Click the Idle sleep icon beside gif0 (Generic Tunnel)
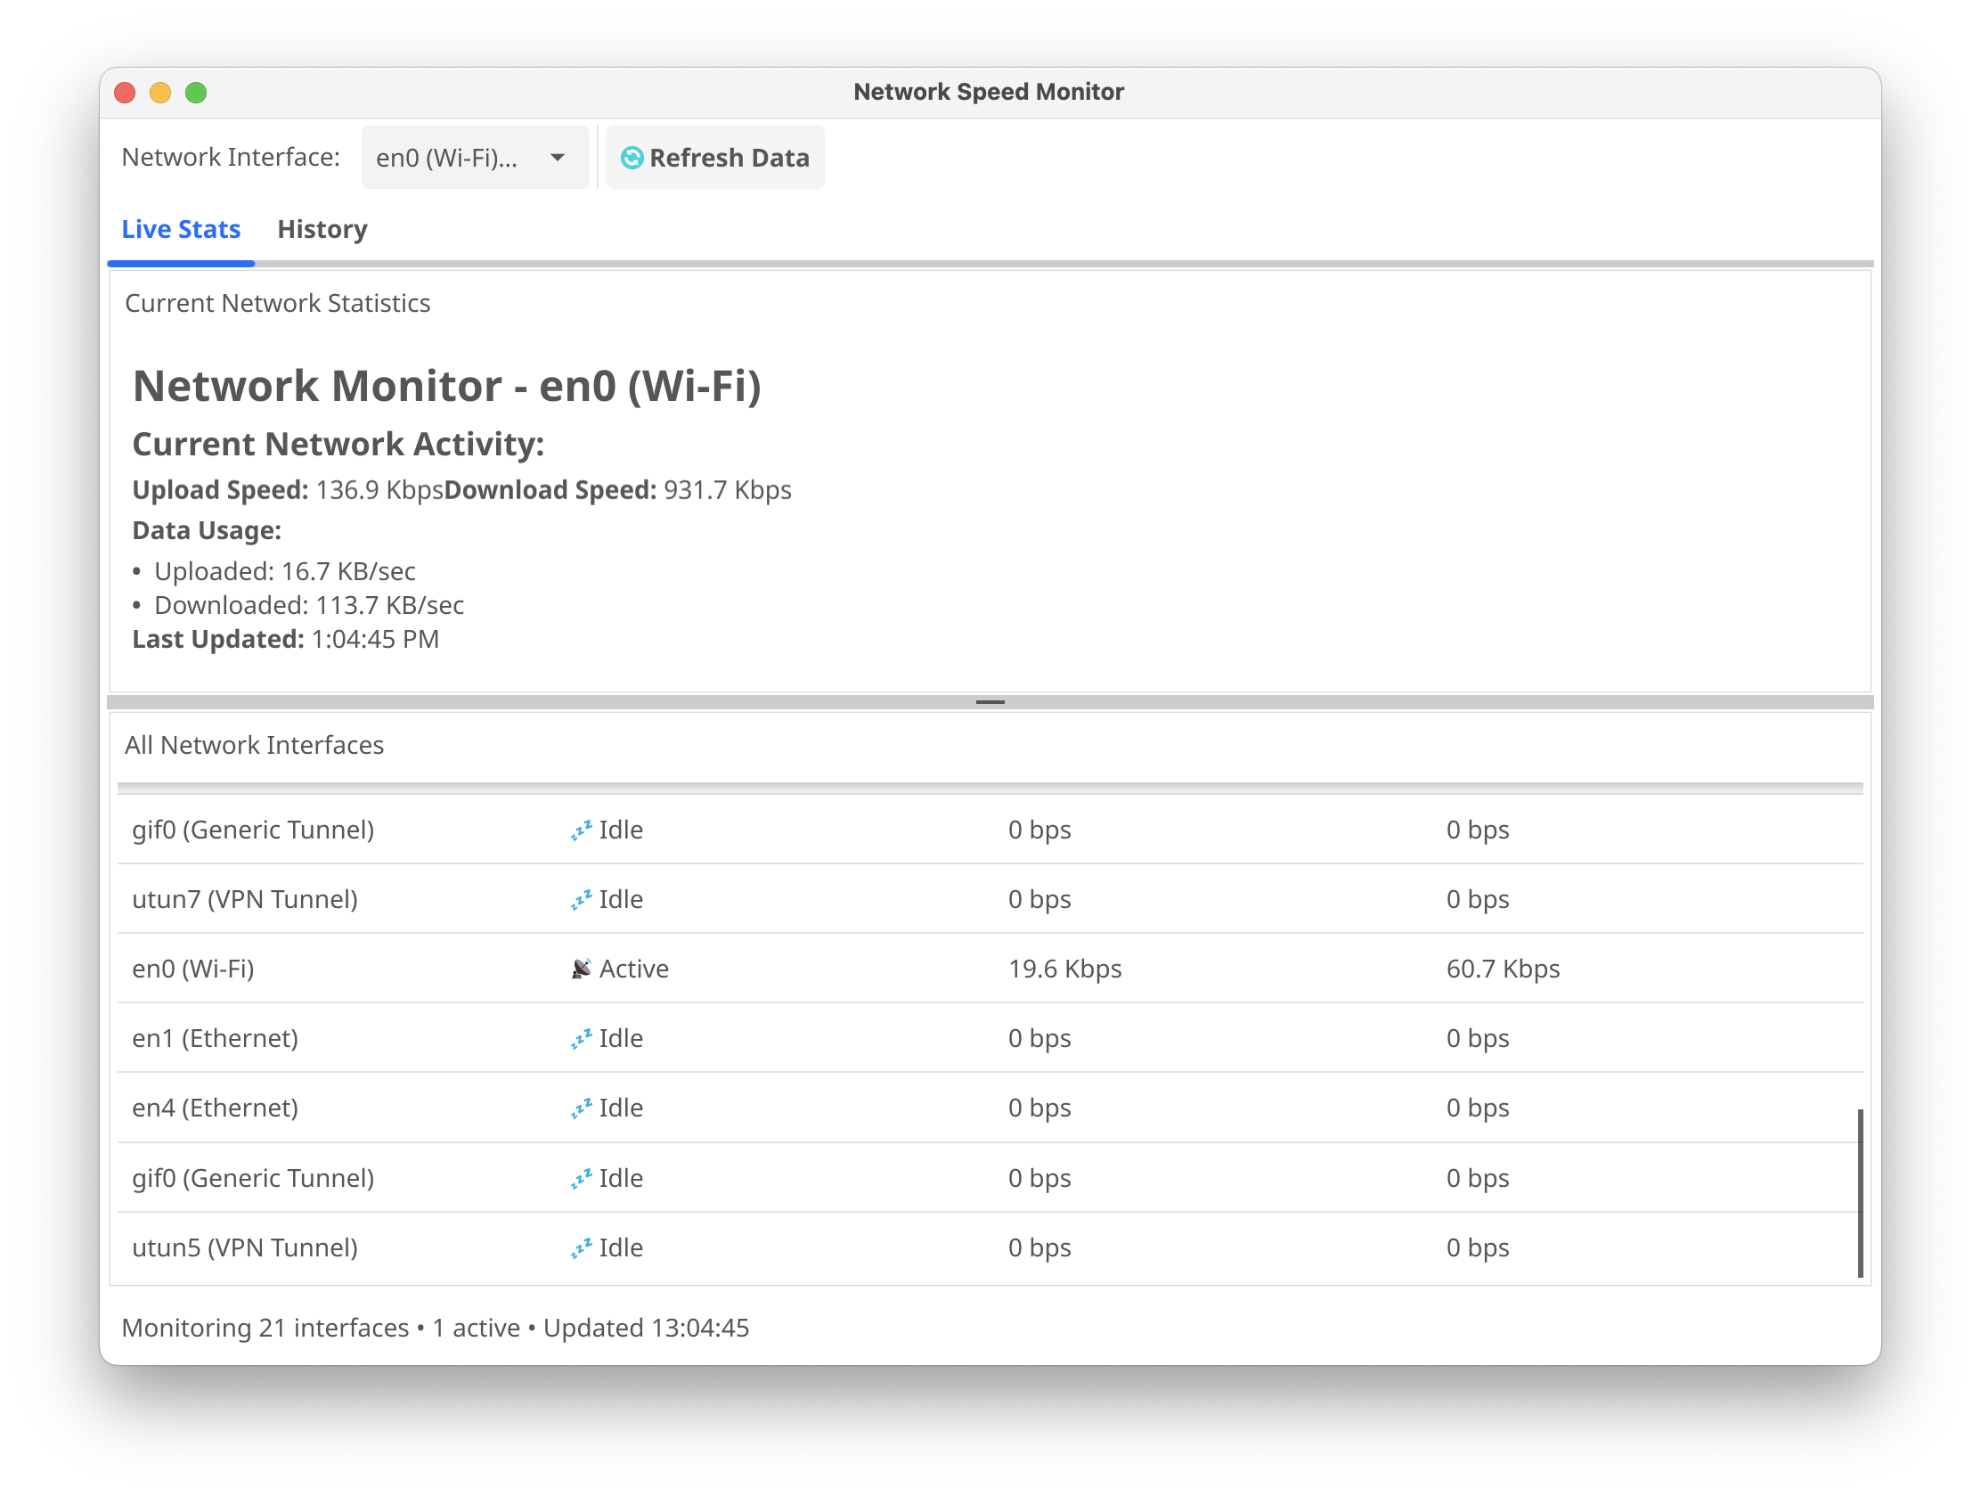This screenshot has width=1981, height=1497. coord(582,830)
